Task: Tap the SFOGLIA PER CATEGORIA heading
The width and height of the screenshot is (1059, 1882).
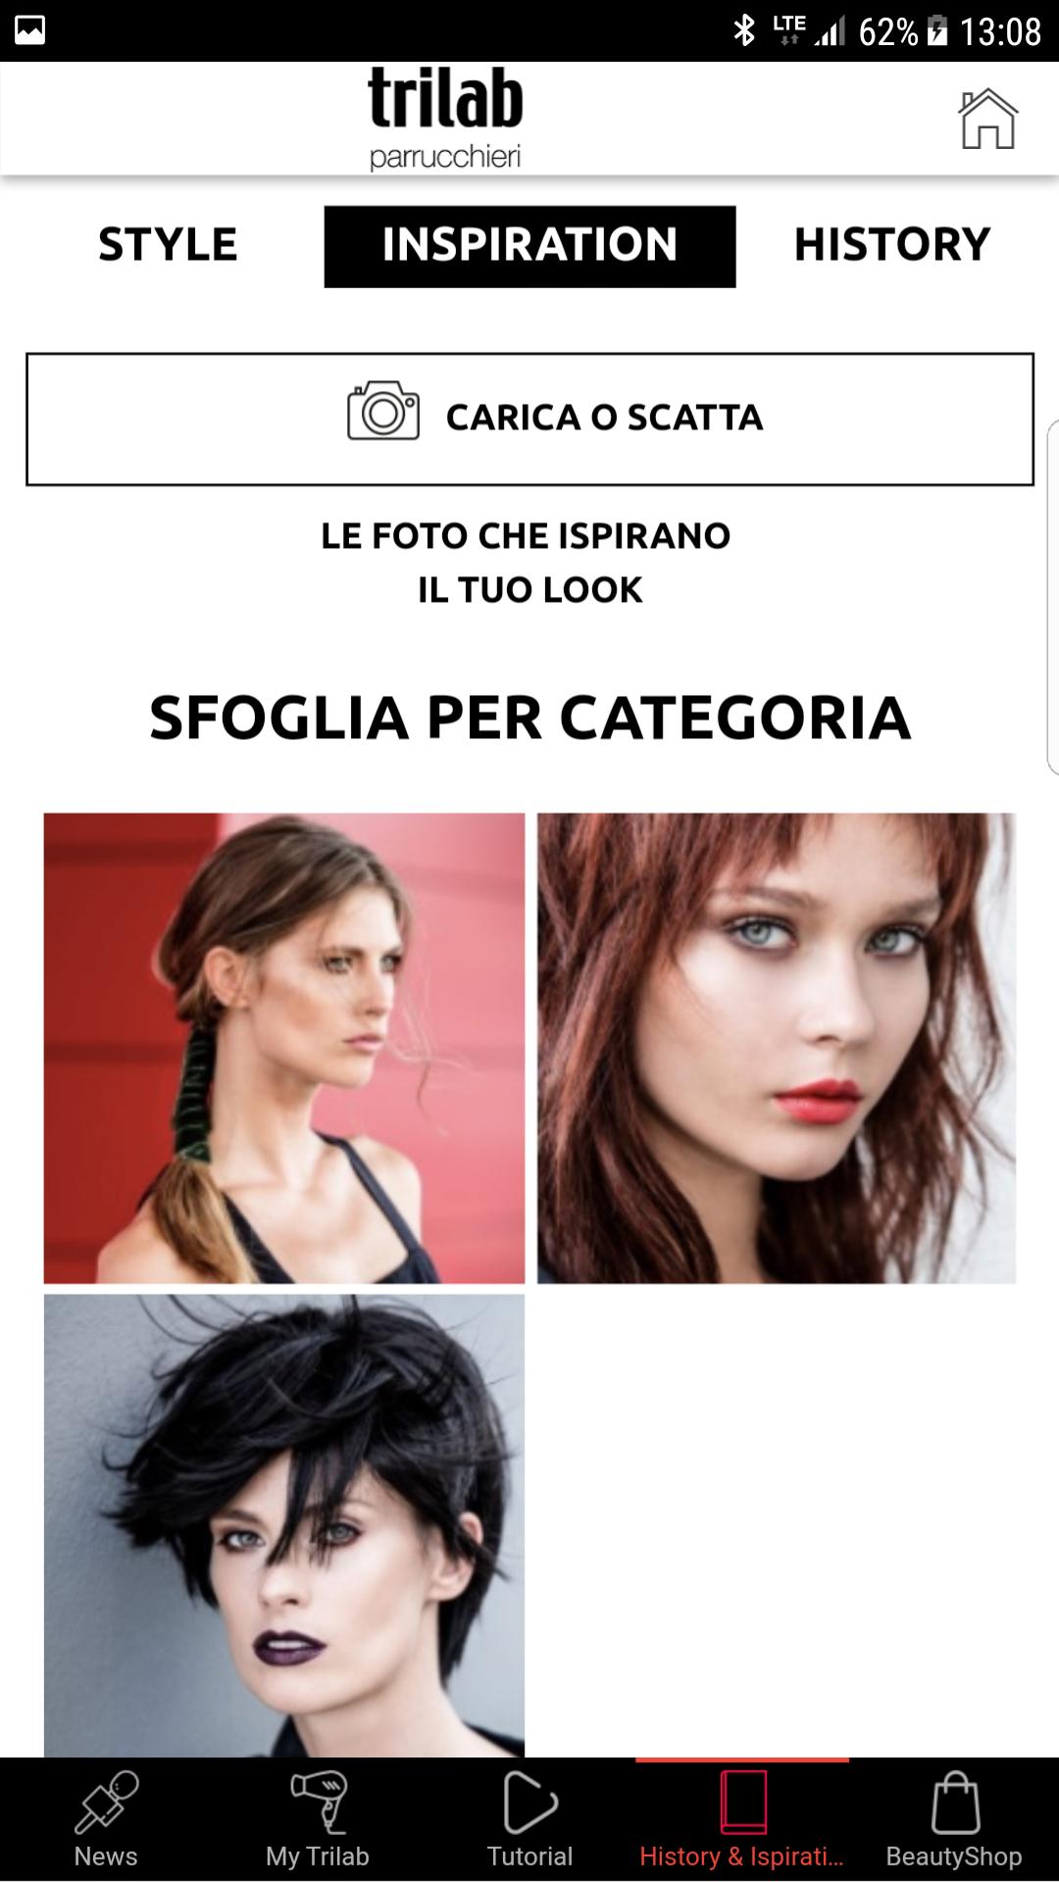Action: [529, 718]
